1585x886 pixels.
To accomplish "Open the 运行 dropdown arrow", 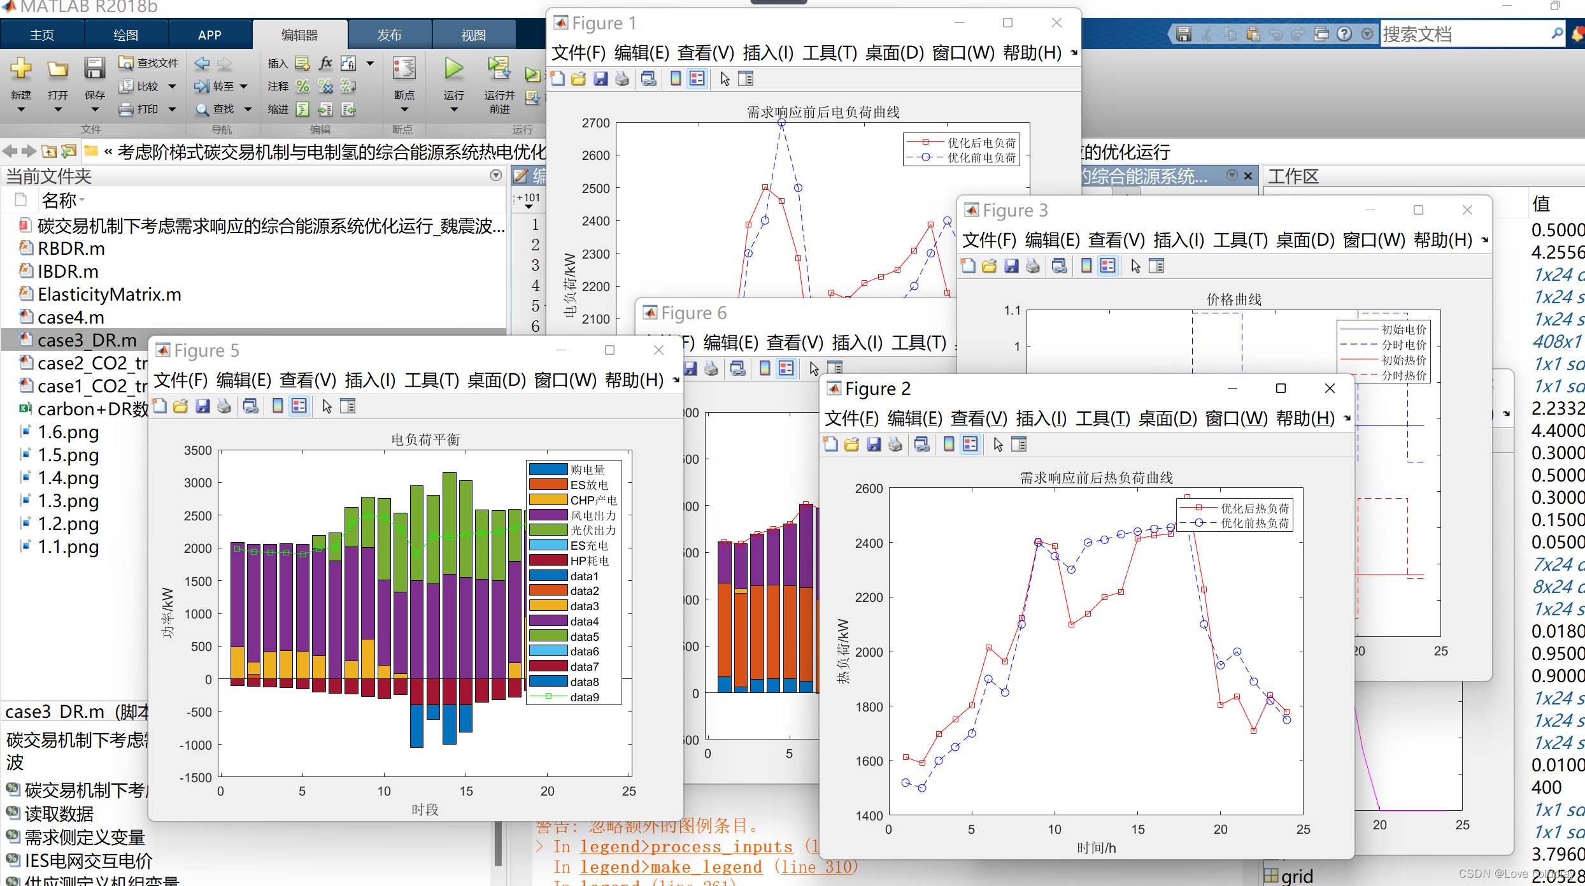I will point(453,110).
